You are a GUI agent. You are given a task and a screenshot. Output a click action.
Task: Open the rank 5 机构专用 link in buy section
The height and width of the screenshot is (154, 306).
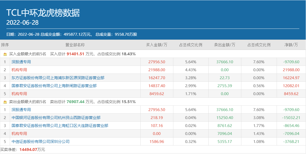tap(19, 94)
